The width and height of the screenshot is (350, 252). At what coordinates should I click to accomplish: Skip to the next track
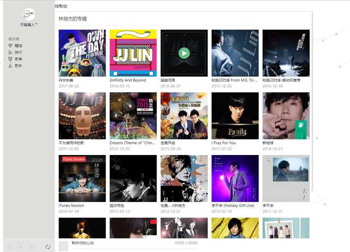point(31,247)
